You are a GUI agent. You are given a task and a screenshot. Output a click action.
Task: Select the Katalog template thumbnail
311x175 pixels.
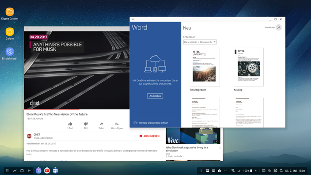point(249,67)
